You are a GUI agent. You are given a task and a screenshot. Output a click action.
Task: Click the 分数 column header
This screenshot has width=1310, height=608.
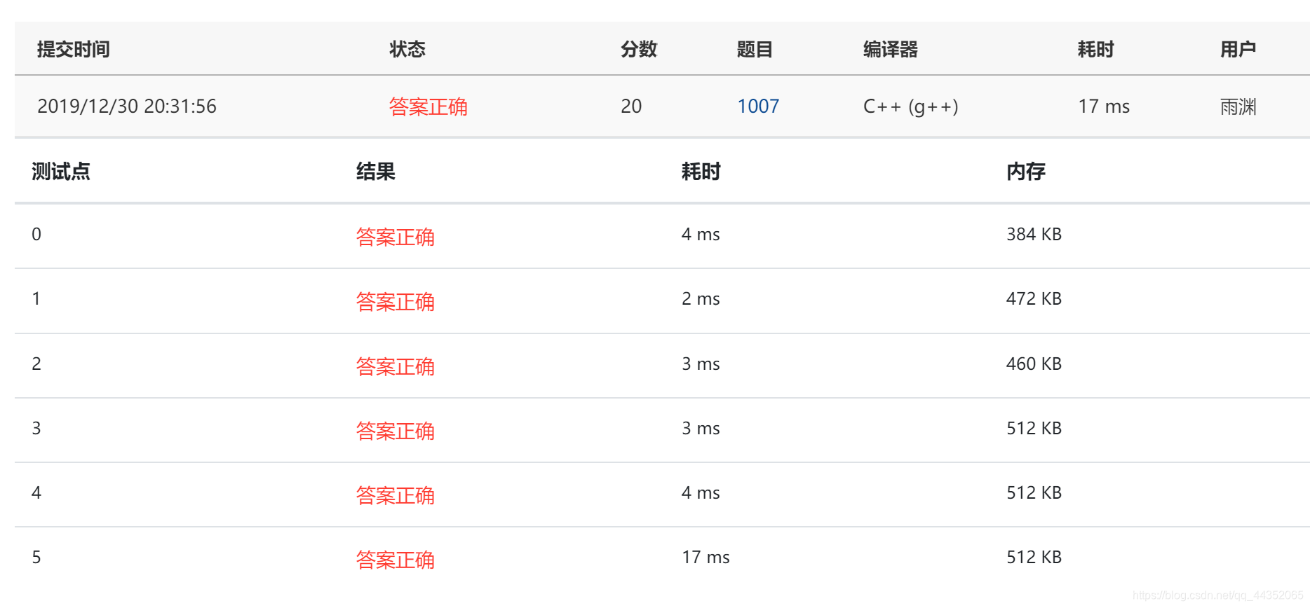pos(639,49)
